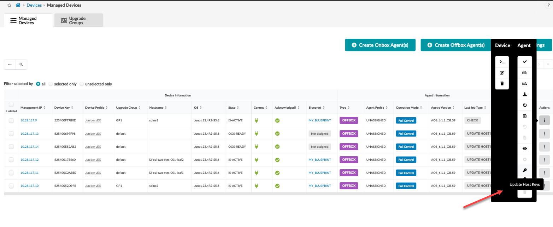Click the device terminal console icon
The height and width of the screenshot is (227, 553).
502,62
